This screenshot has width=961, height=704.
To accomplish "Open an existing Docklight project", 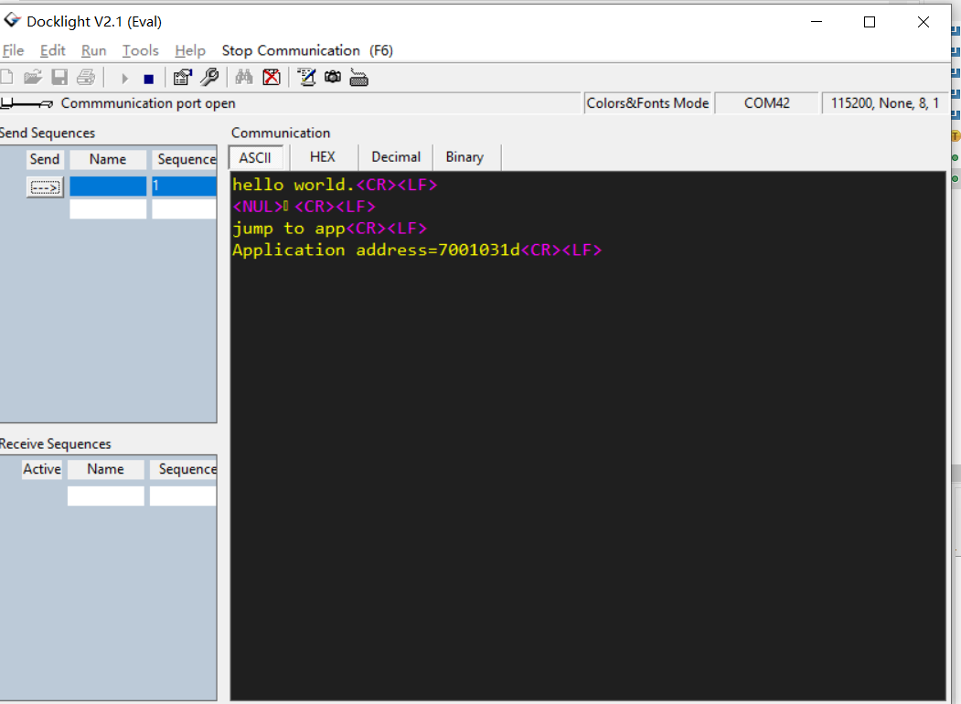I will point(33,77).
